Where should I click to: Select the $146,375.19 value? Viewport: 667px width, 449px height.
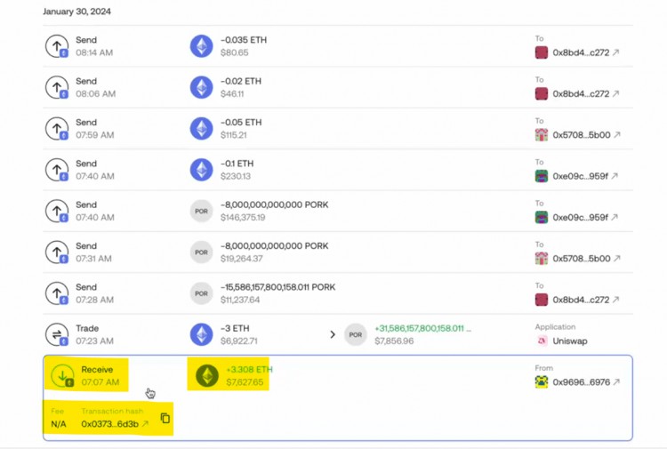(243, 218)
